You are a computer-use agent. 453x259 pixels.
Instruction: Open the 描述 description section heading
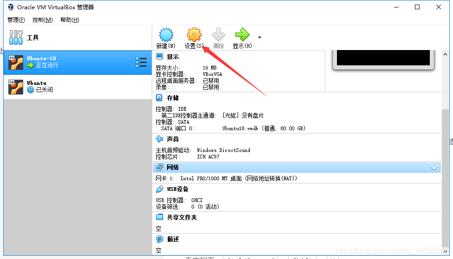pos(173,239)
